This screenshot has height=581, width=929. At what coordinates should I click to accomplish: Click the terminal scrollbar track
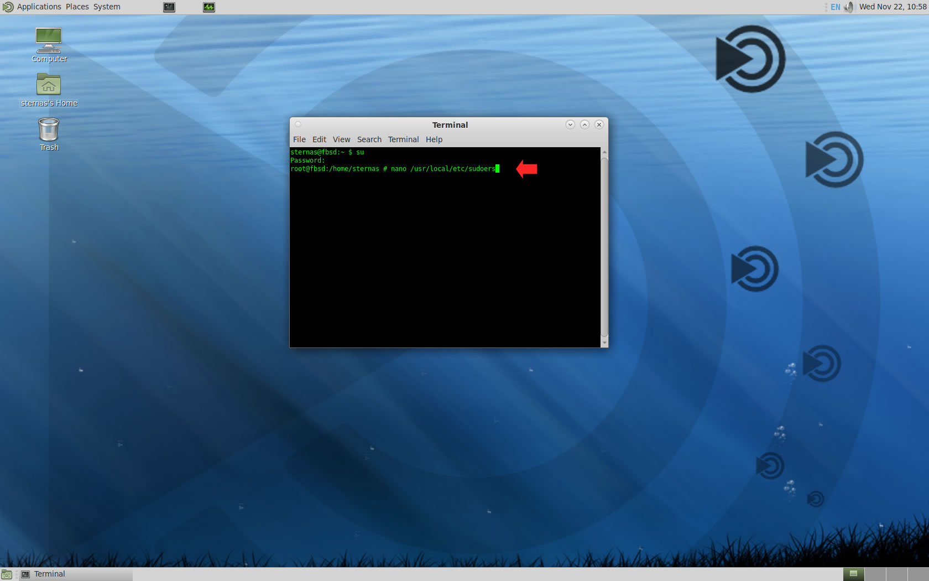click(604, 249)
